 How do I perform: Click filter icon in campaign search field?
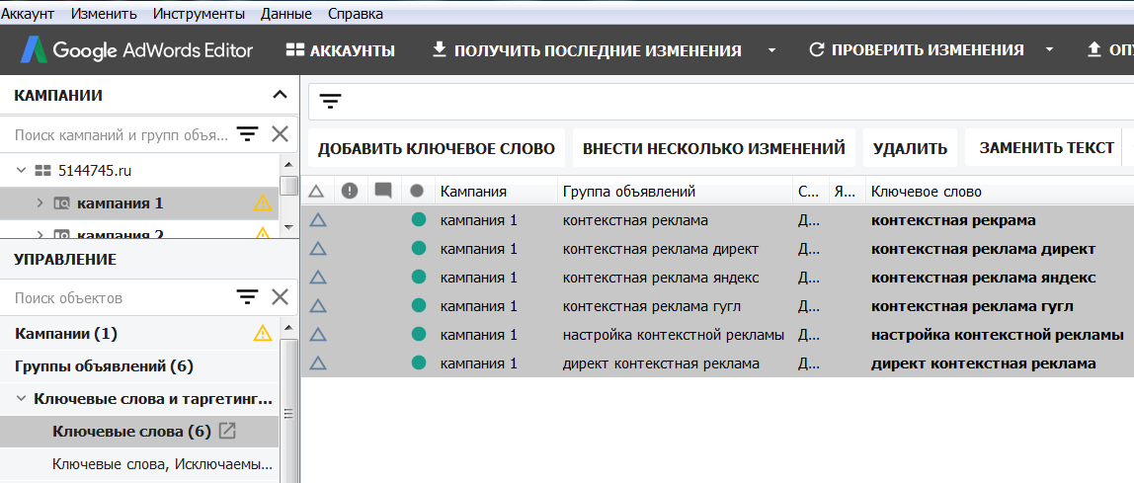coord(247,133)
